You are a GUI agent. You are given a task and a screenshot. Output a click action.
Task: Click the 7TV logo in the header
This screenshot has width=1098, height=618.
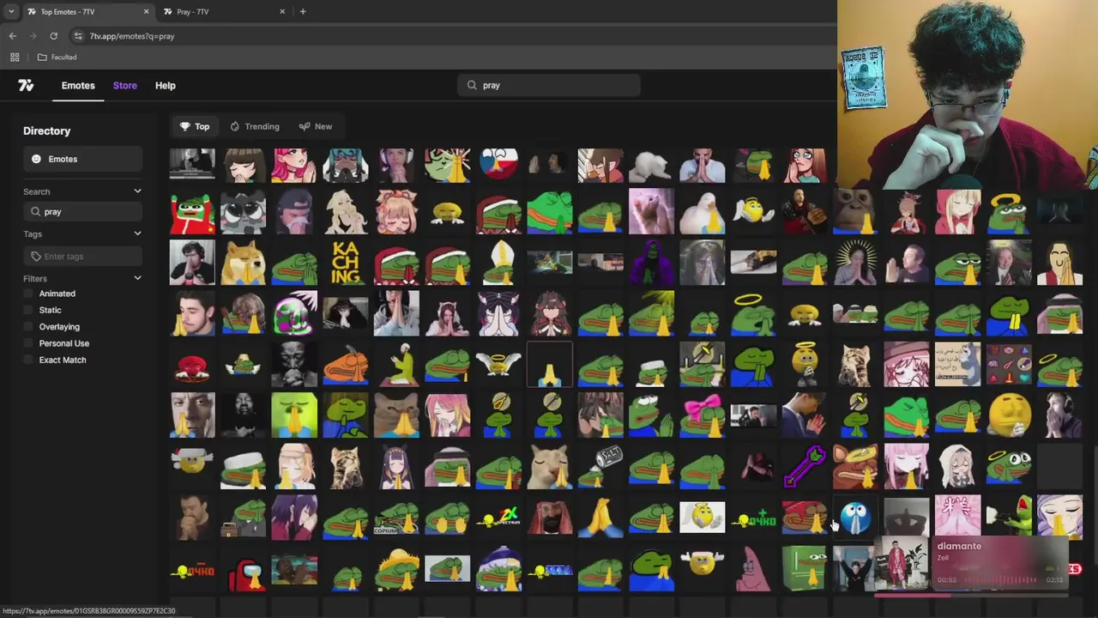[26, 85]
